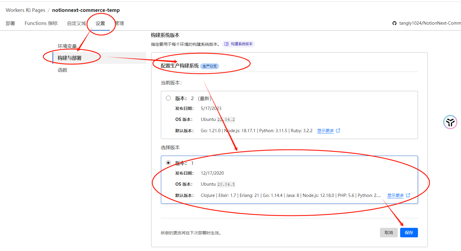Open the floating assistant icon at right edge
Screen dimensions: 461x251
click(x=450, y=122)
